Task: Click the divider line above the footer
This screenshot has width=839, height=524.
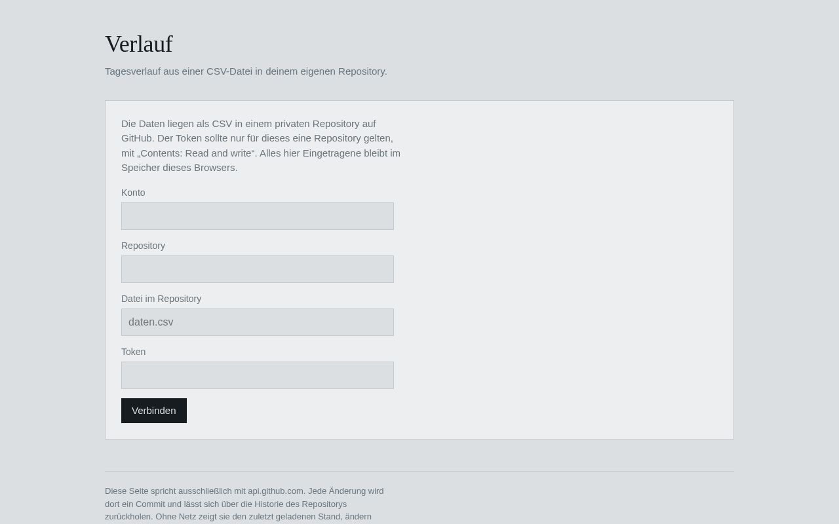Action: (419, 471)
